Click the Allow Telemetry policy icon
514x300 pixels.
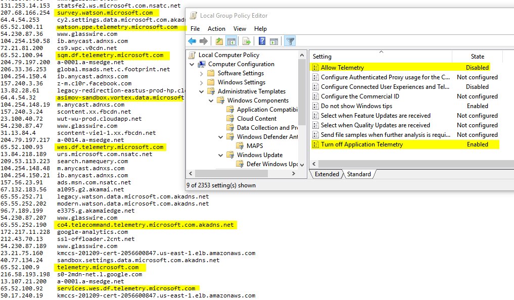coord(315,68)
